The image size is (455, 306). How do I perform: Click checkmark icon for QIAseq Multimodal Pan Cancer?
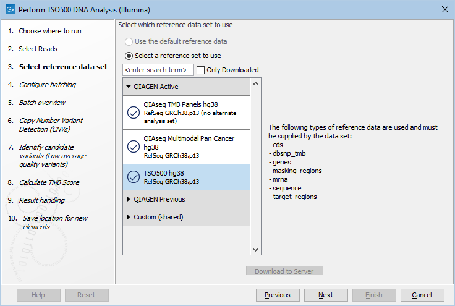click(x=133, y=147)
